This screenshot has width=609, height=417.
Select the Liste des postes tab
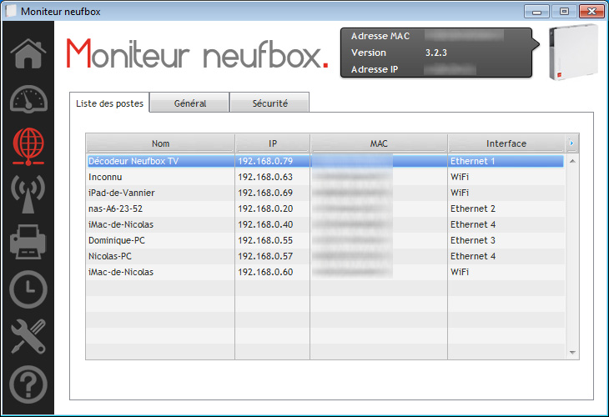(109, 103)
